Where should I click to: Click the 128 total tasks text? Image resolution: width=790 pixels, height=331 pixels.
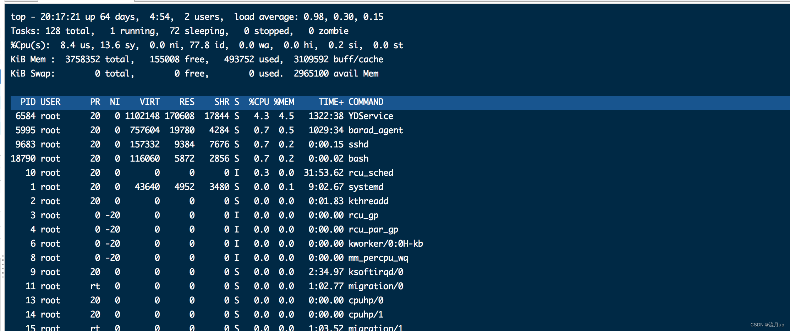coord(70,31)
